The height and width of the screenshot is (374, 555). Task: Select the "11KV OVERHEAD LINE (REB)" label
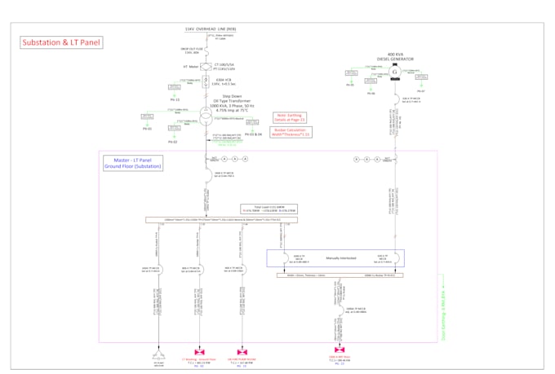[211, 29]
